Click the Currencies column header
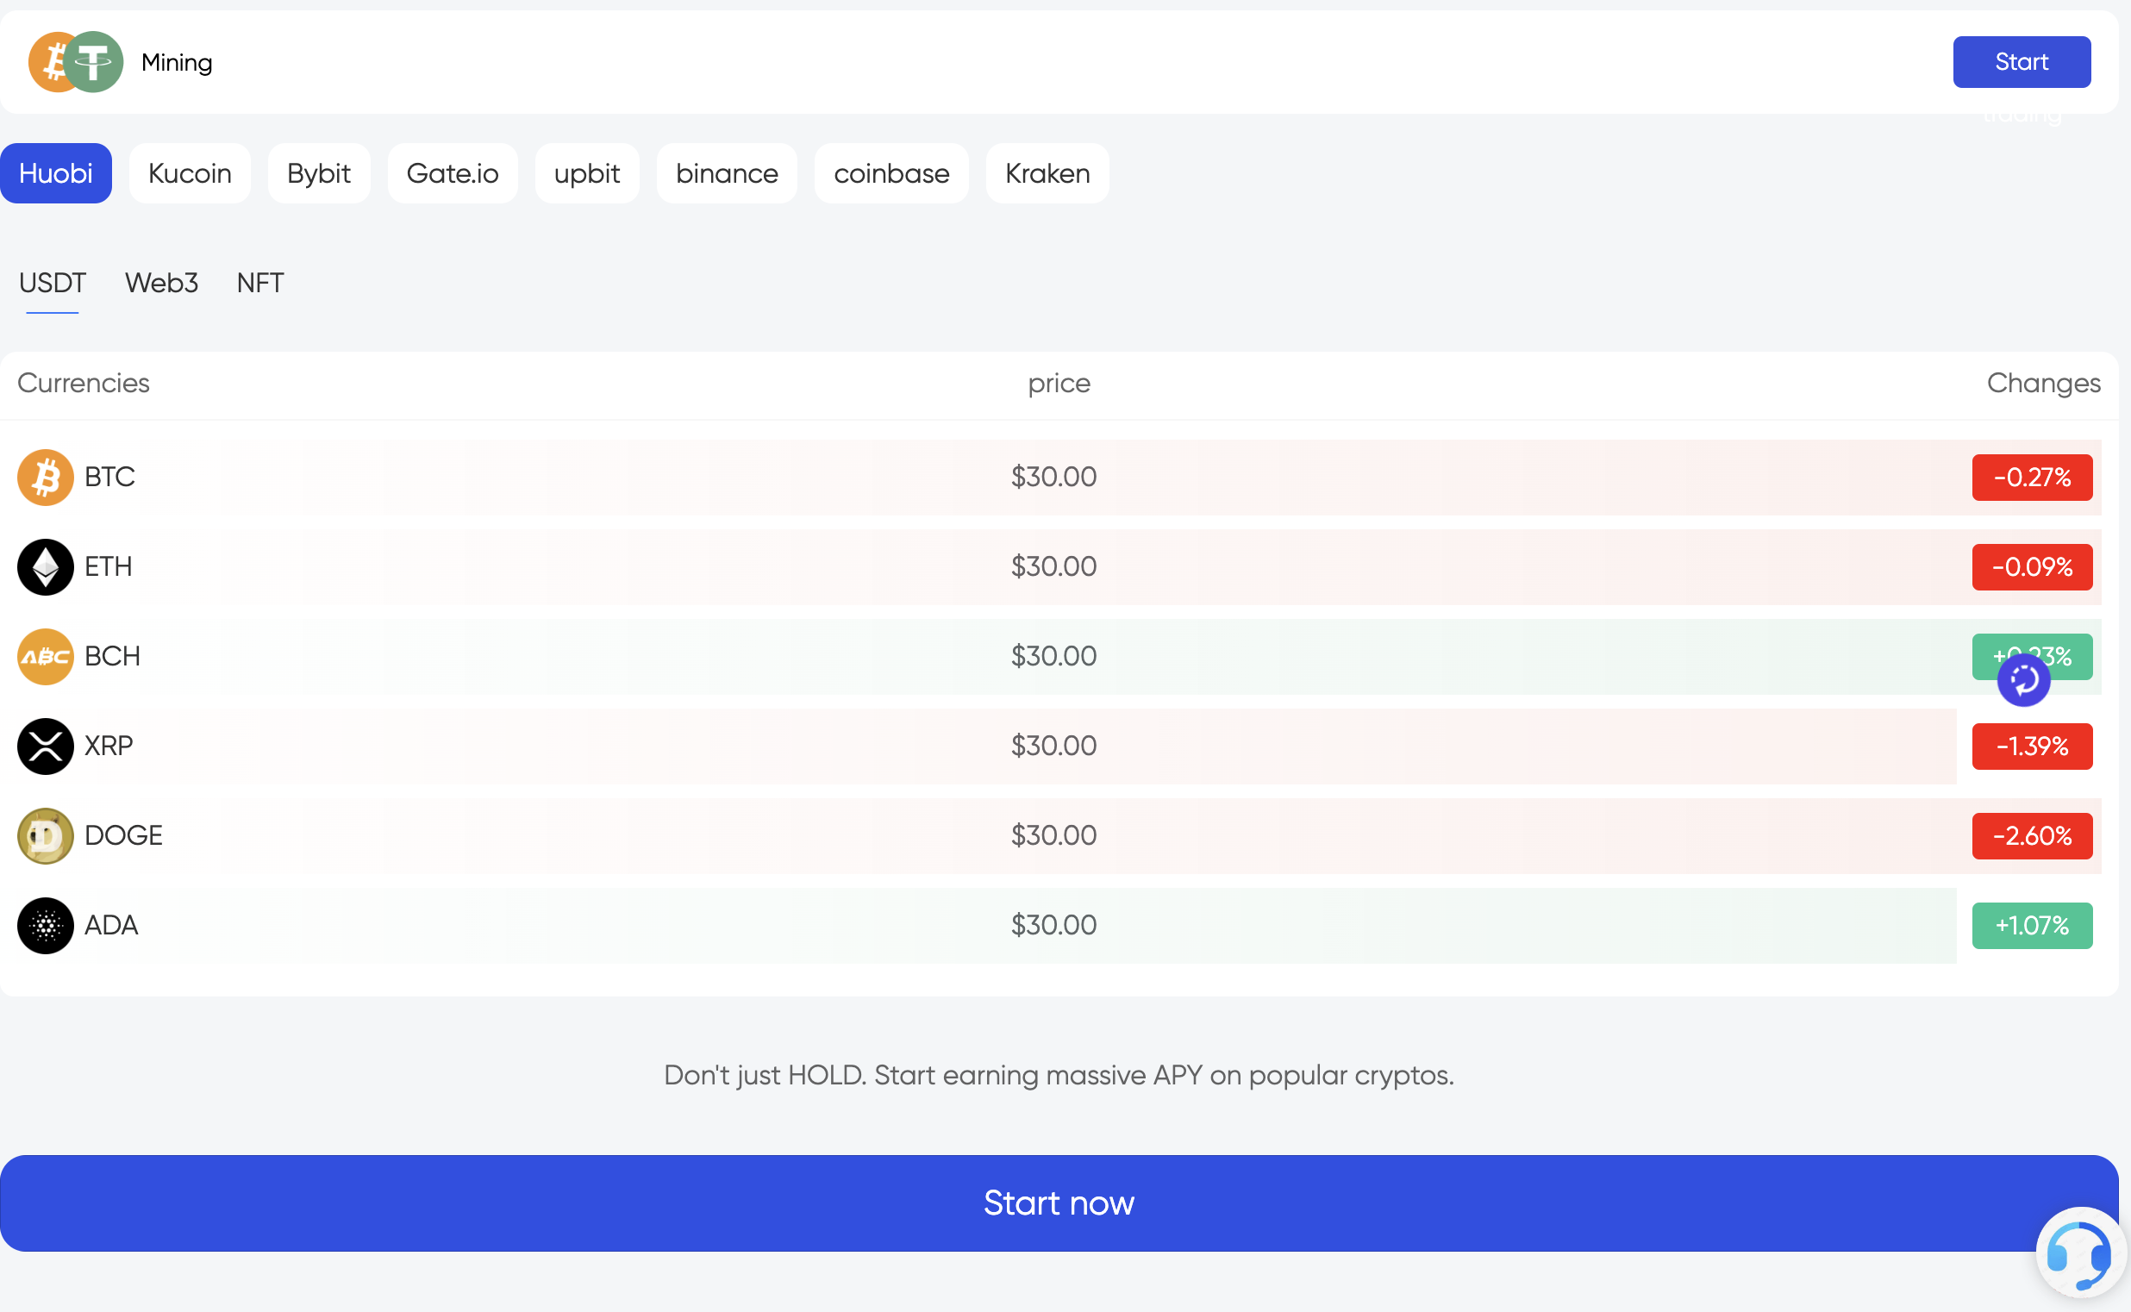The width and height of the screenshot is (2131, 1312). [84, 384]
